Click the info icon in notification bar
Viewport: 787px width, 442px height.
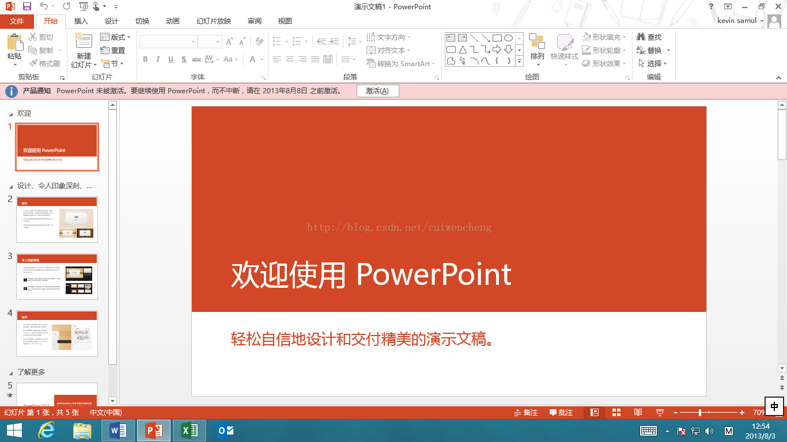click(x=11, y=91)
